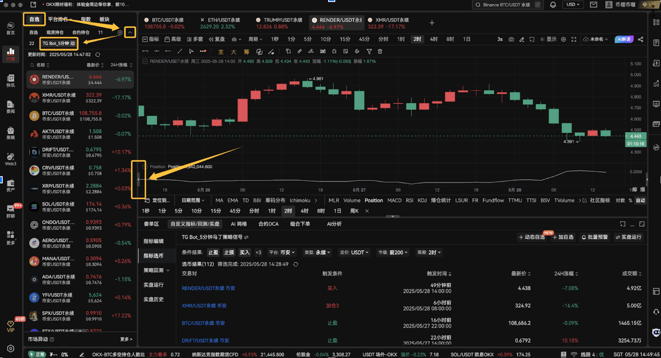Screen dimensions: 661x358
Task: Toggle the MACD sub-indicator
Action: click(394, 201)
